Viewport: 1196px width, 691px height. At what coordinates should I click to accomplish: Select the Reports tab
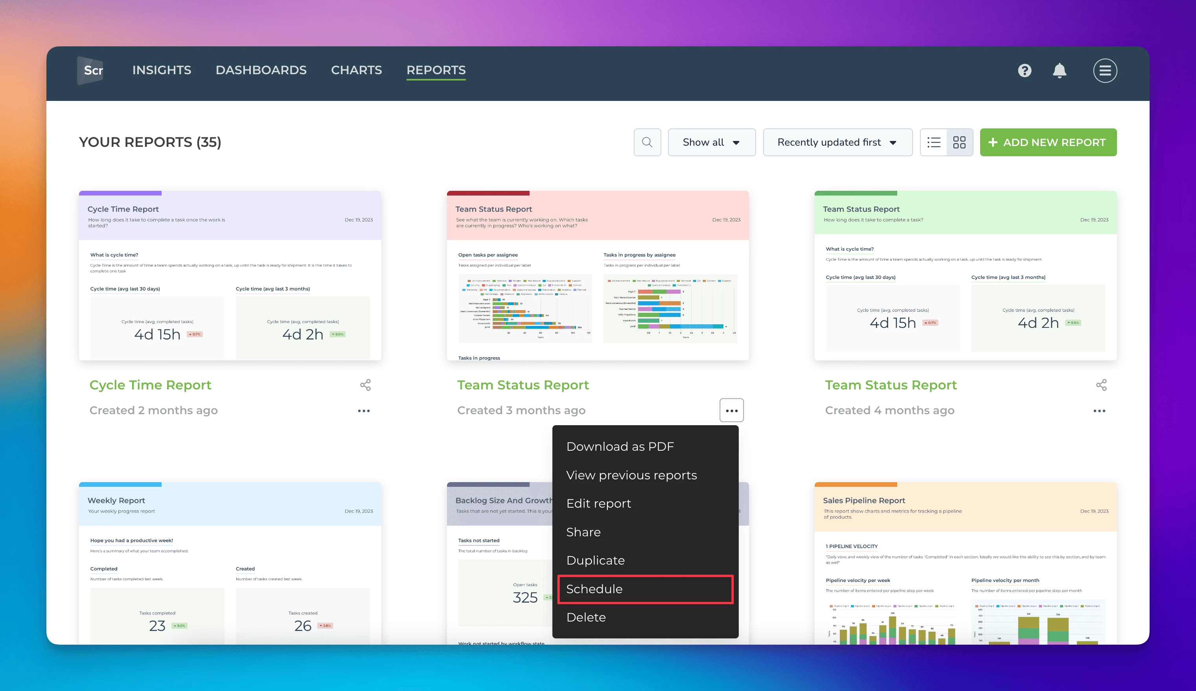436,70
